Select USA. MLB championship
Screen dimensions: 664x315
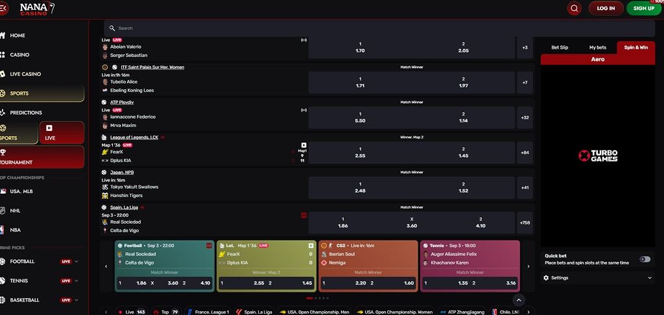pos(21,191)
